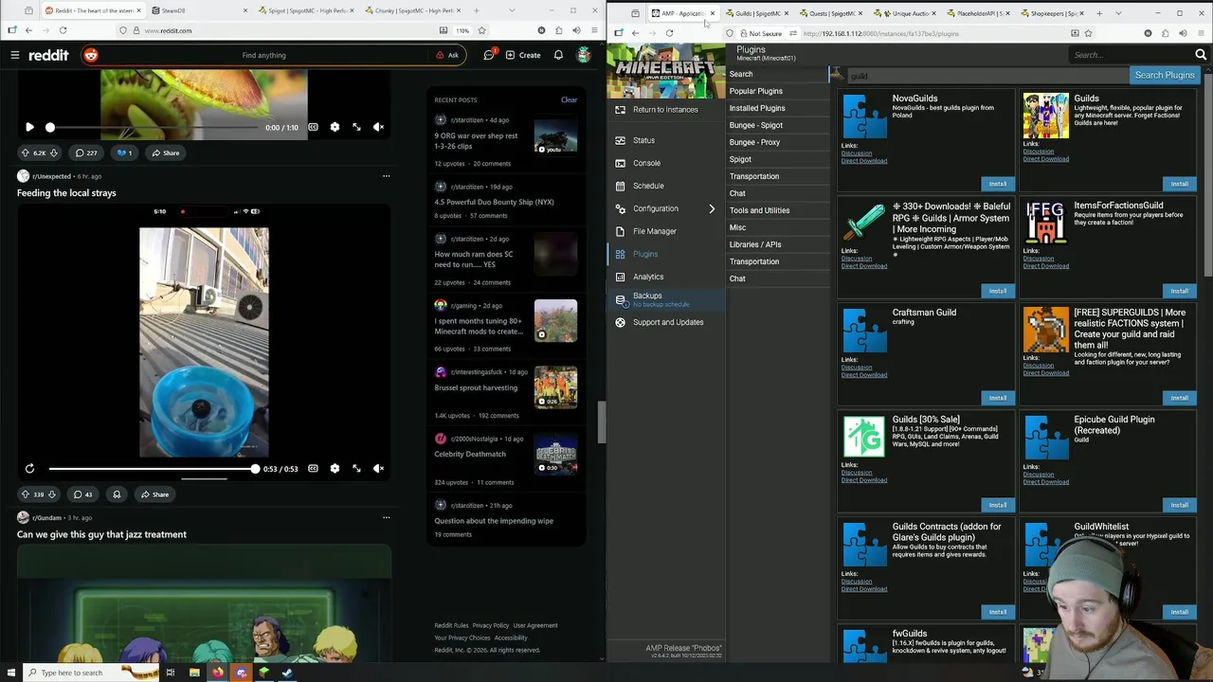Open Celebrity Deathmatch post thumbnail
The width and height of the screenshot is (1213, 682).
(x=555, y=456)
